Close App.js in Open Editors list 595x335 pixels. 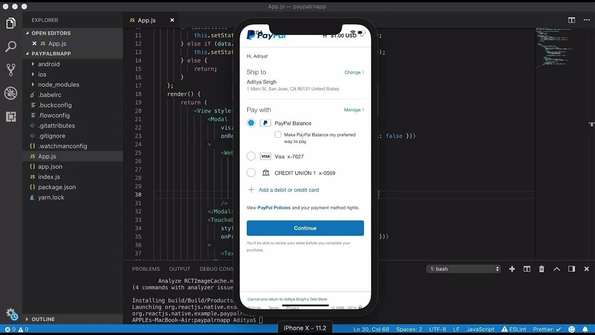click(x=34, y=43)
